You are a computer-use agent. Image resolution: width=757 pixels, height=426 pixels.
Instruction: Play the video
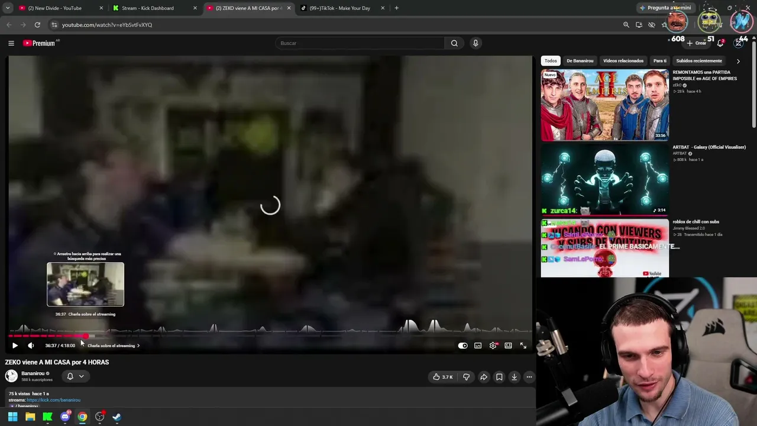point(15,346)
